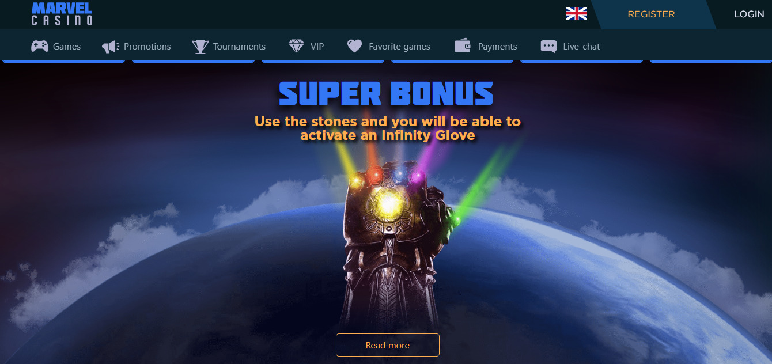Select the VIP menu label
772x364 pixels.
pyautogui.click(x=317, y=47)
